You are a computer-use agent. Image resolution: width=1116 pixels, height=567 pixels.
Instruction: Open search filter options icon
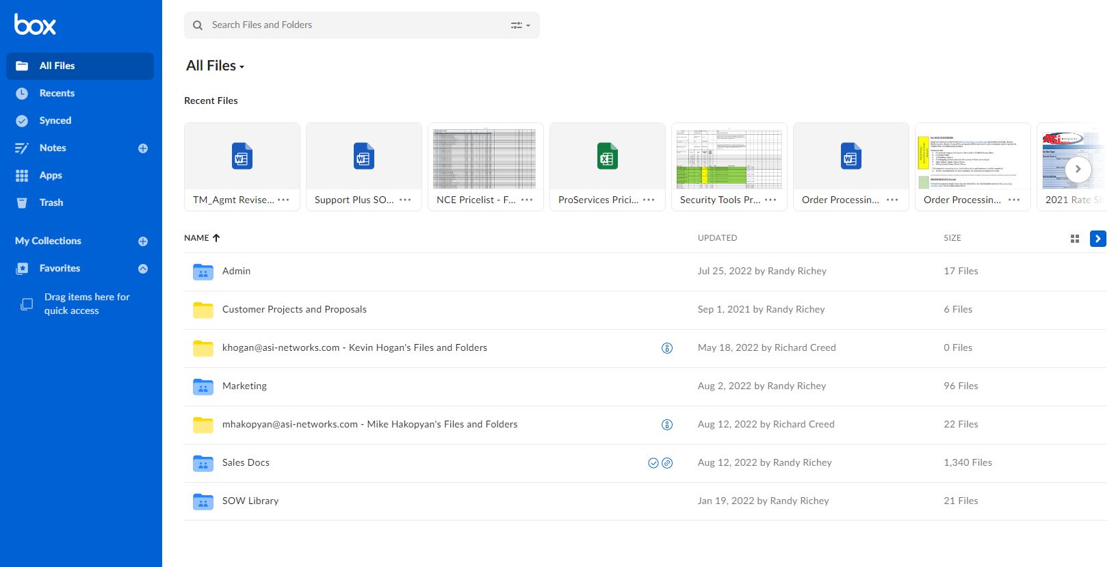coord(520,25)
